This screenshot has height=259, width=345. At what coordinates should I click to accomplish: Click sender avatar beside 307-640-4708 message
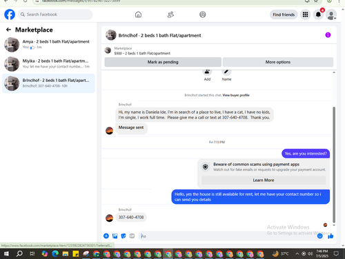coord(109,218)
